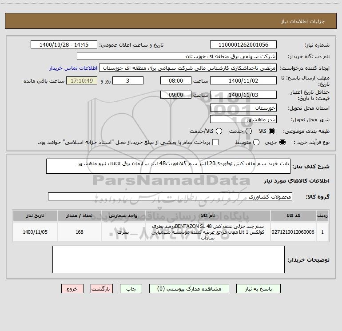Select the جزیی purchase type radio
342x331 pixels.
click(282, 142)
